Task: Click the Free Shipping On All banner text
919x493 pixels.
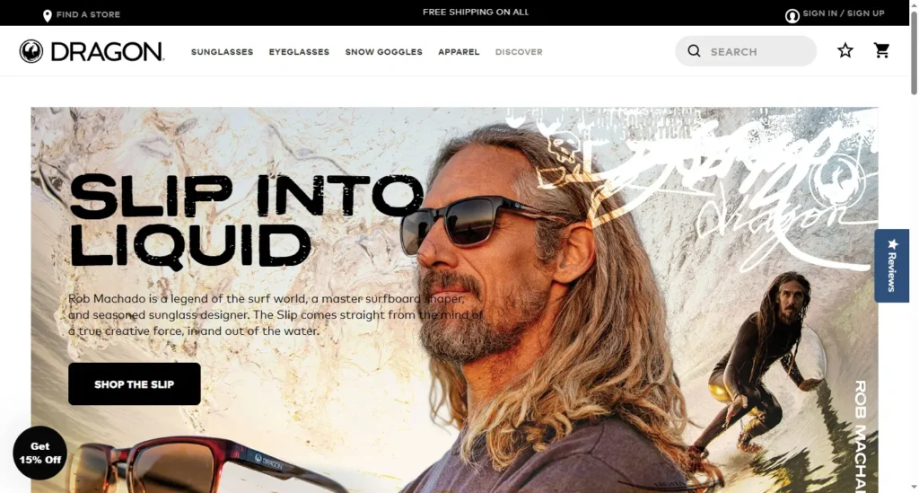Action: coord(476,12)
